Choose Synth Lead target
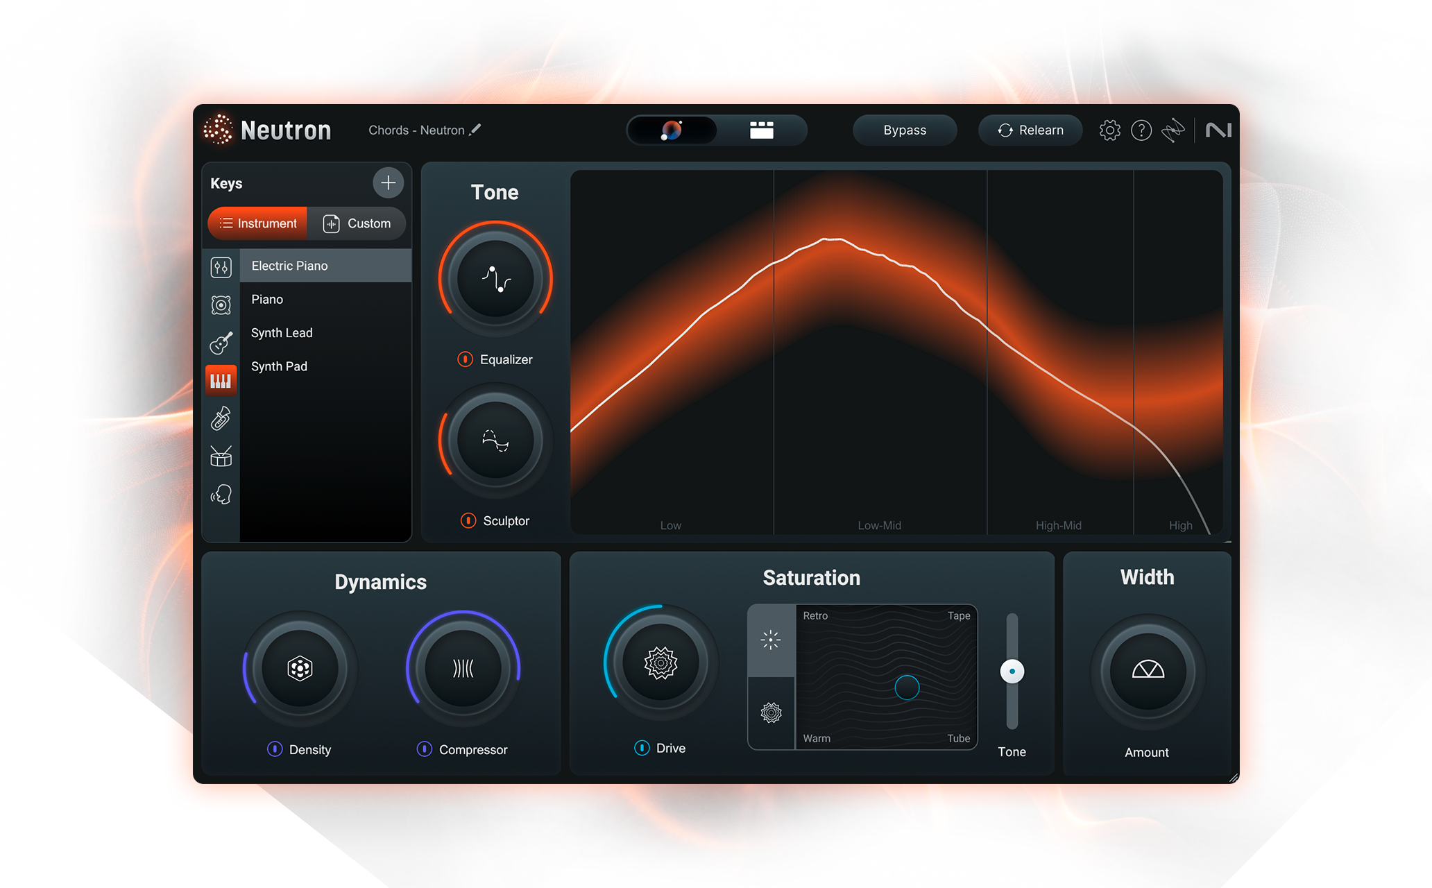The image size is (1432, 888). point(325,333)
